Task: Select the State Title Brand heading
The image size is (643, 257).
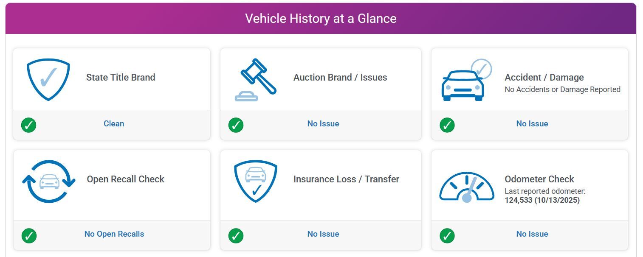Action: coord(121,78)
